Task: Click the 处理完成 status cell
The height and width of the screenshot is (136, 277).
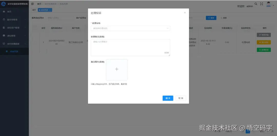Action: (246, 42)
